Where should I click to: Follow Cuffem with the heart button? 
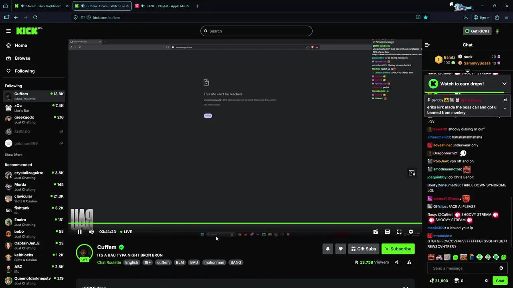coord(341,249)
